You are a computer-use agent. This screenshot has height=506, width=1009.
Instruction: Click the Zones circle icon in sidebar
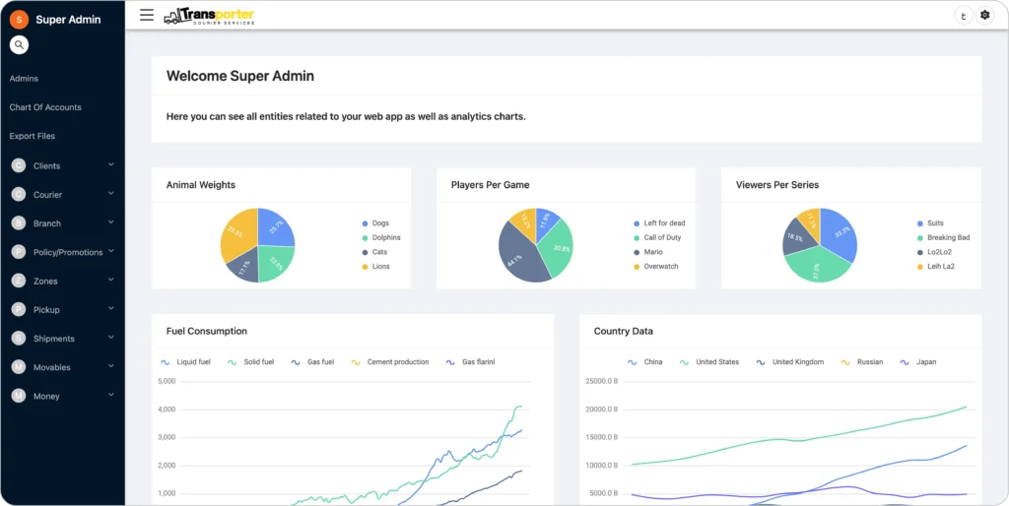pos(19,282)
